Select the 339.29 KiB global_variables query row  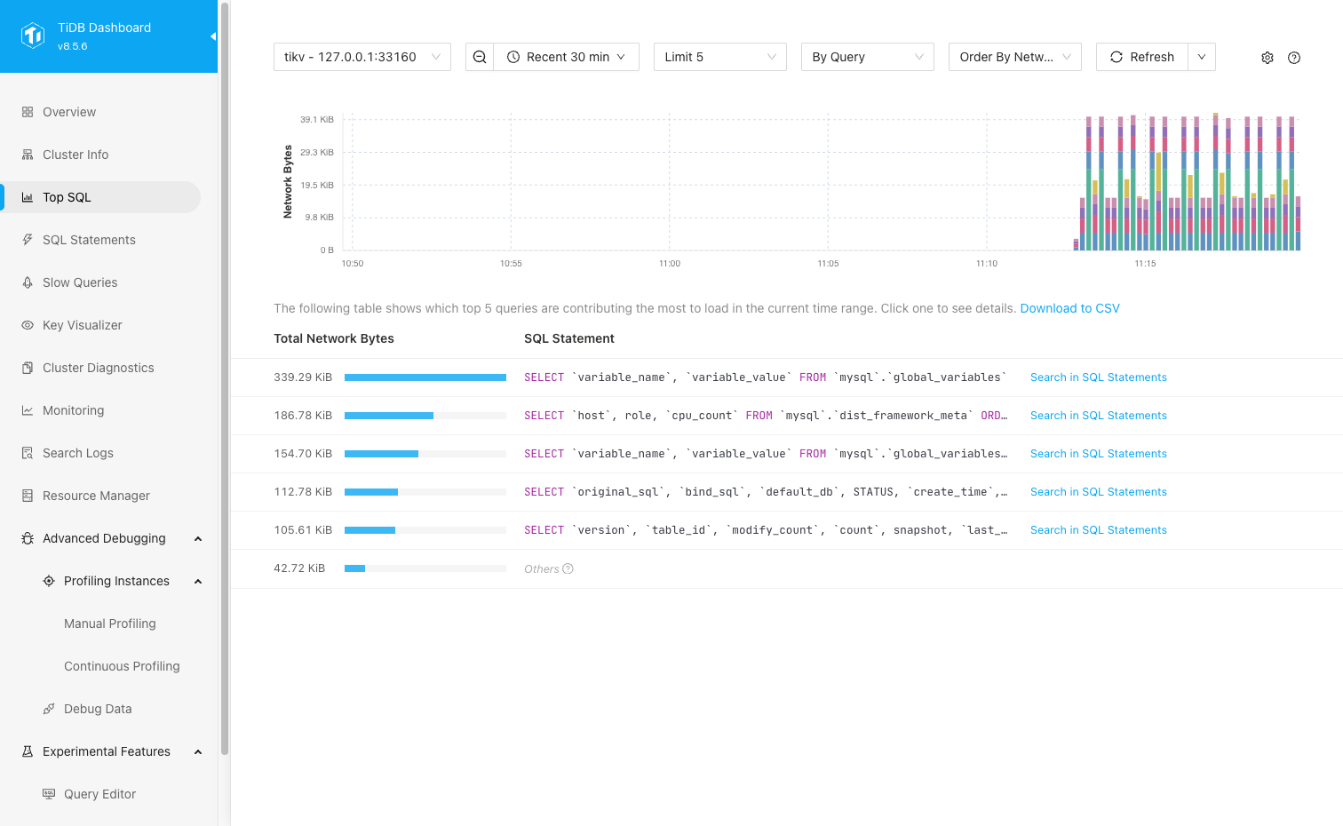[x=764, y=377]
